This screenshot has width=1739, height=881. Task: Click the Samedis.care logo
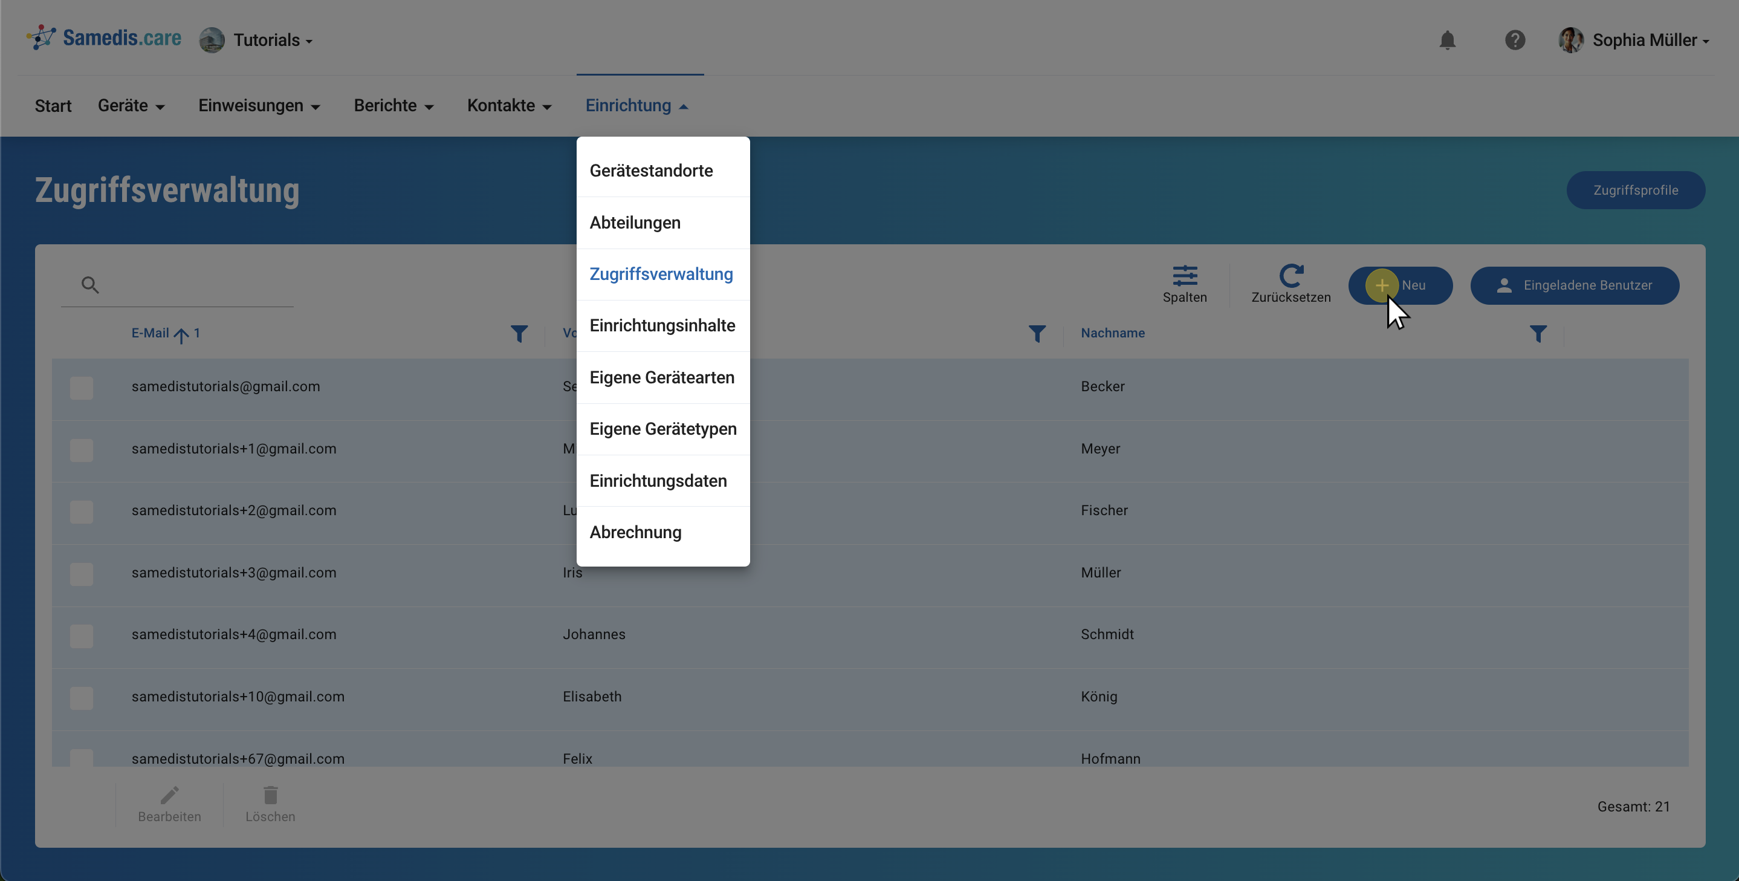pos(104,39)
